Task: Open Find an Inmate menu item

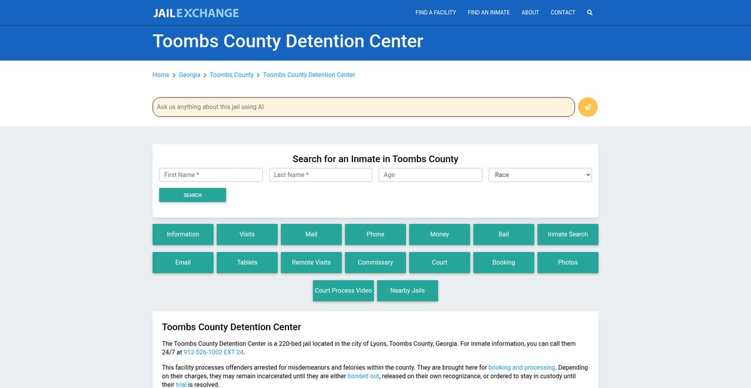Action: point(489,13)
